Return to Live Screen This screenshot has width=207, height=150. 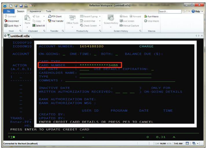coord(127,21)
